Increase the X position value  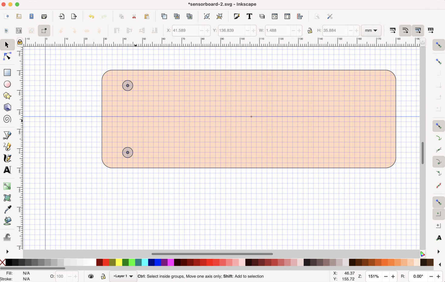point(208,31)
